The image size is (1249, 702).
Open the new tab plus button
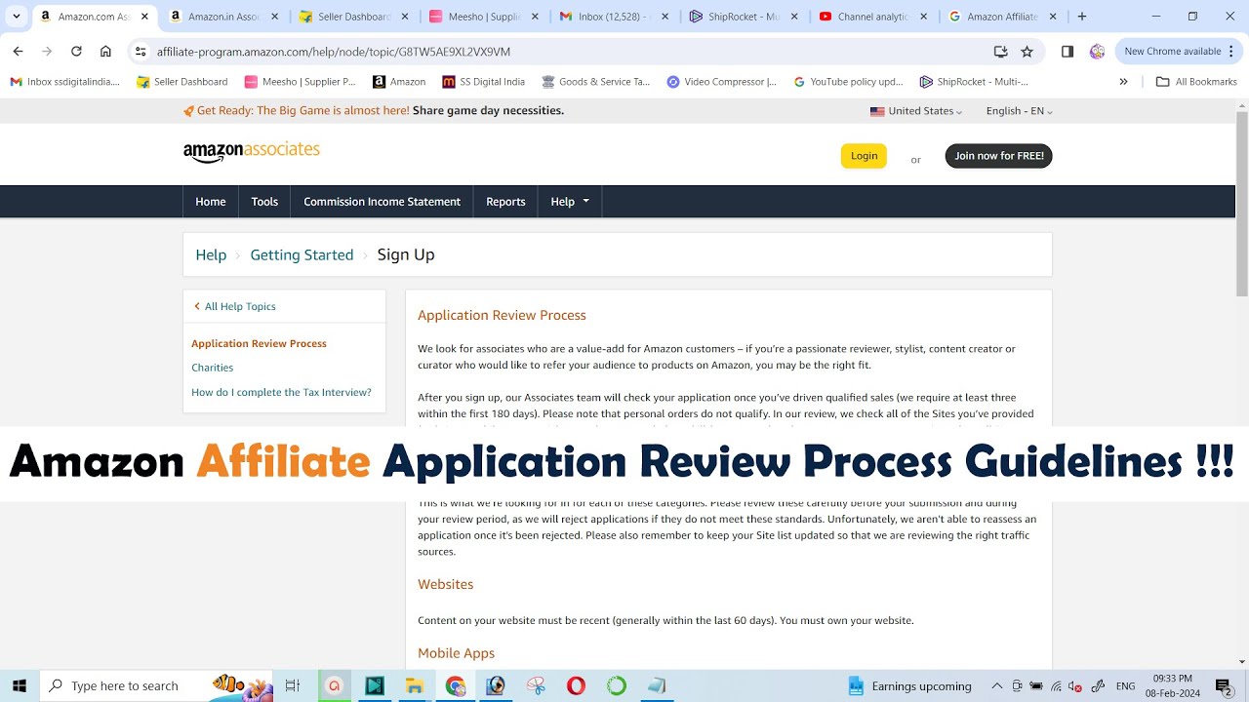[1081, 17]
